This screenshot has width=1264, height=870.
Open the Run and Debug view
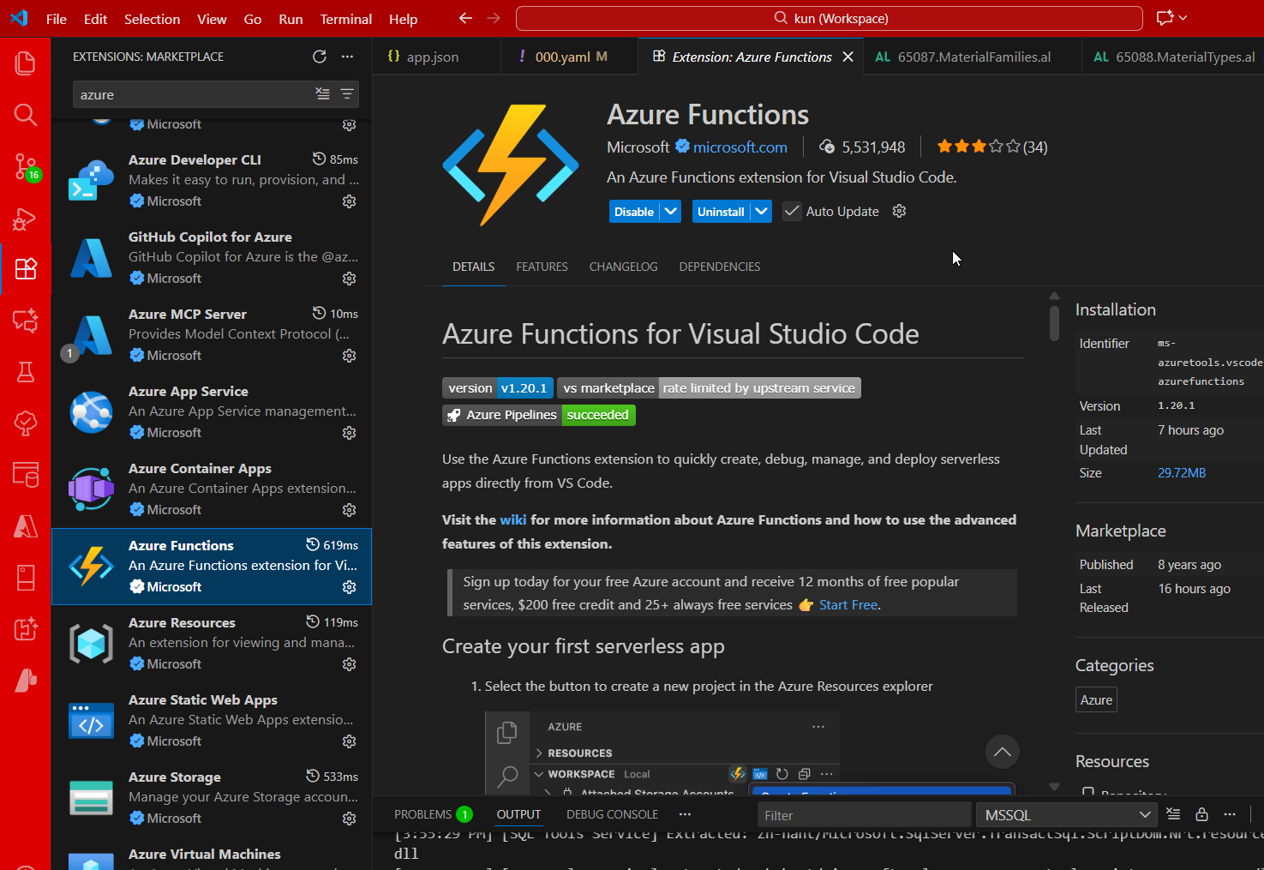coord(26,218)
